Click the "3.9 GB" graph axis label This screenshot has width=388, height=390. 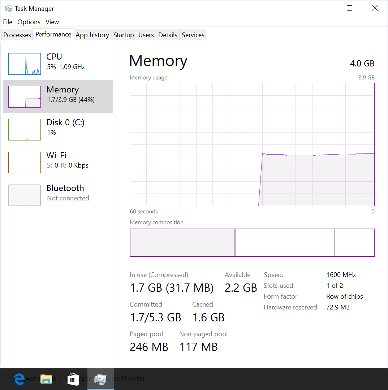366,78
